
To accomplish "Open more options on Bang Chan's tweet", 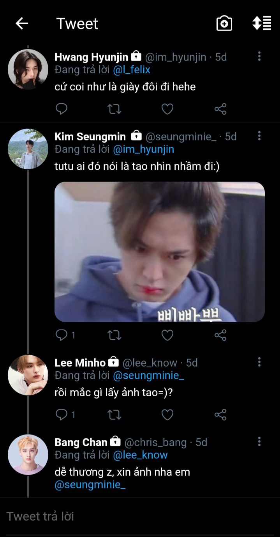I will (259, 442).
